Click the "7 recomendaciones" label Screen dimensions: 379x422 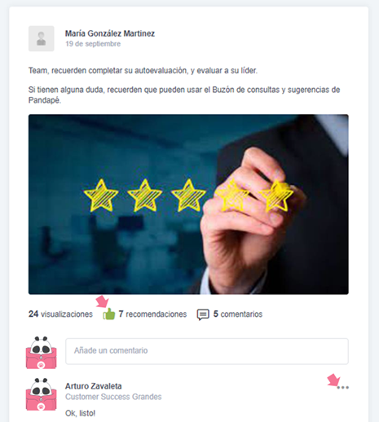pos(152,314)
